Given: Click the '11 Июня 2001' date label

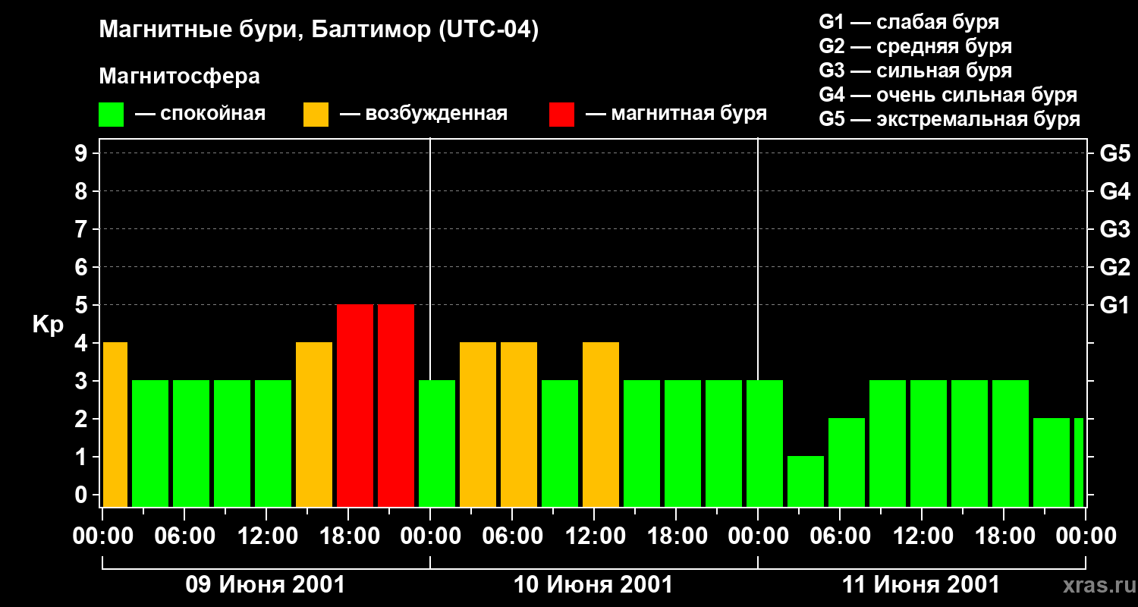Looking at the screenshot, I should [921, 585].
